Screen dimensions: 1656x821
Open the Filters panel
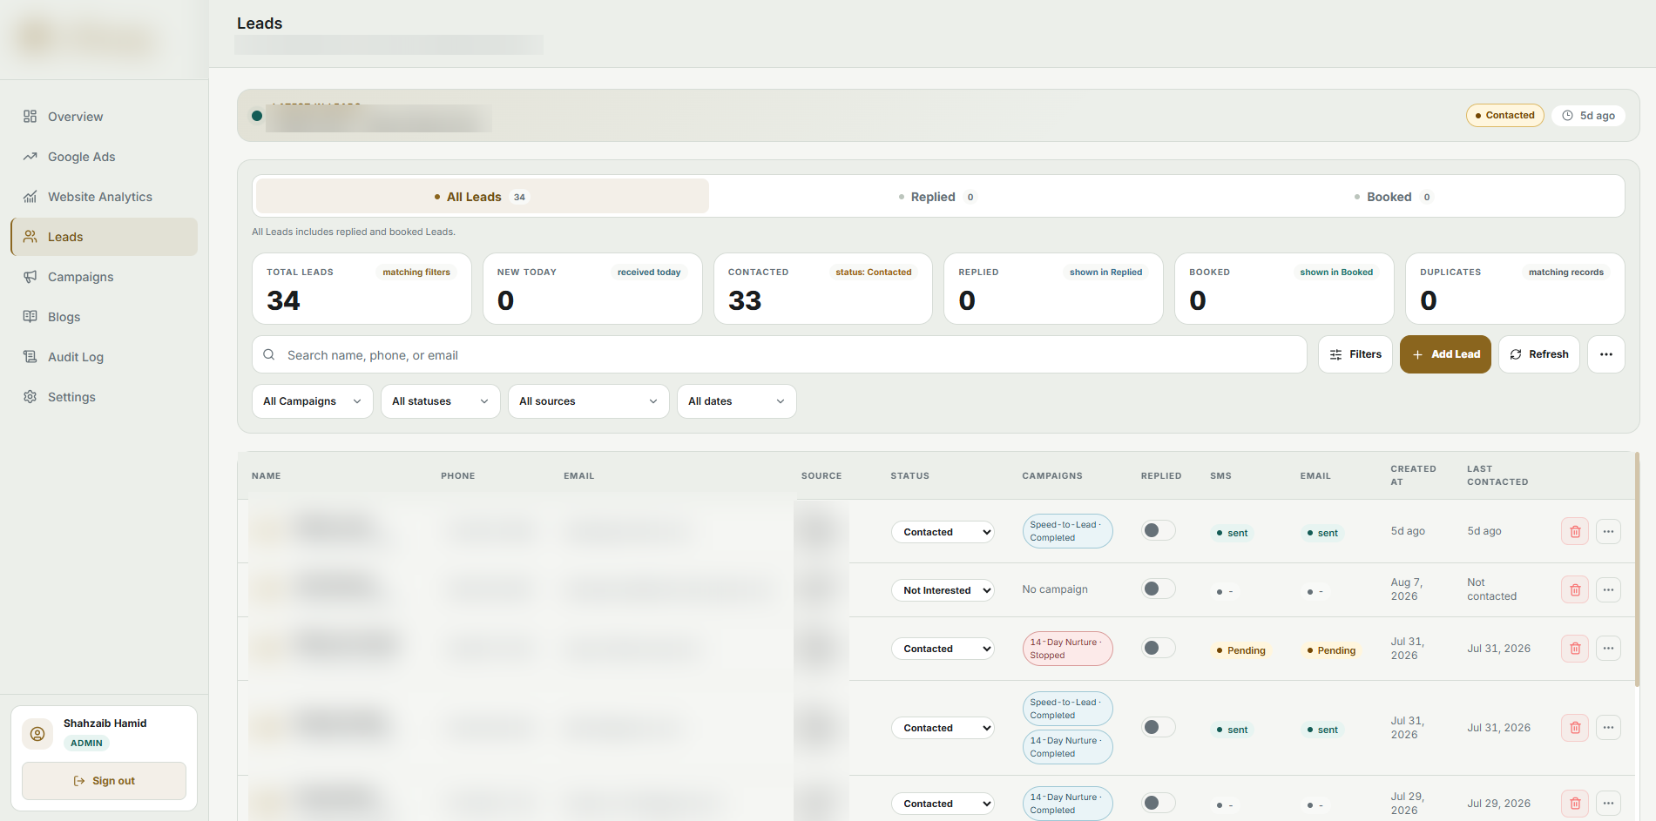1355,354
